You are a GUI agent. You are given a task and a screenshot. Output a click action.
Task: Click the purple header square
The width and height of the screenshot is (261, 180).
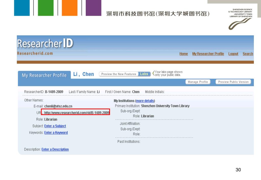94,8
